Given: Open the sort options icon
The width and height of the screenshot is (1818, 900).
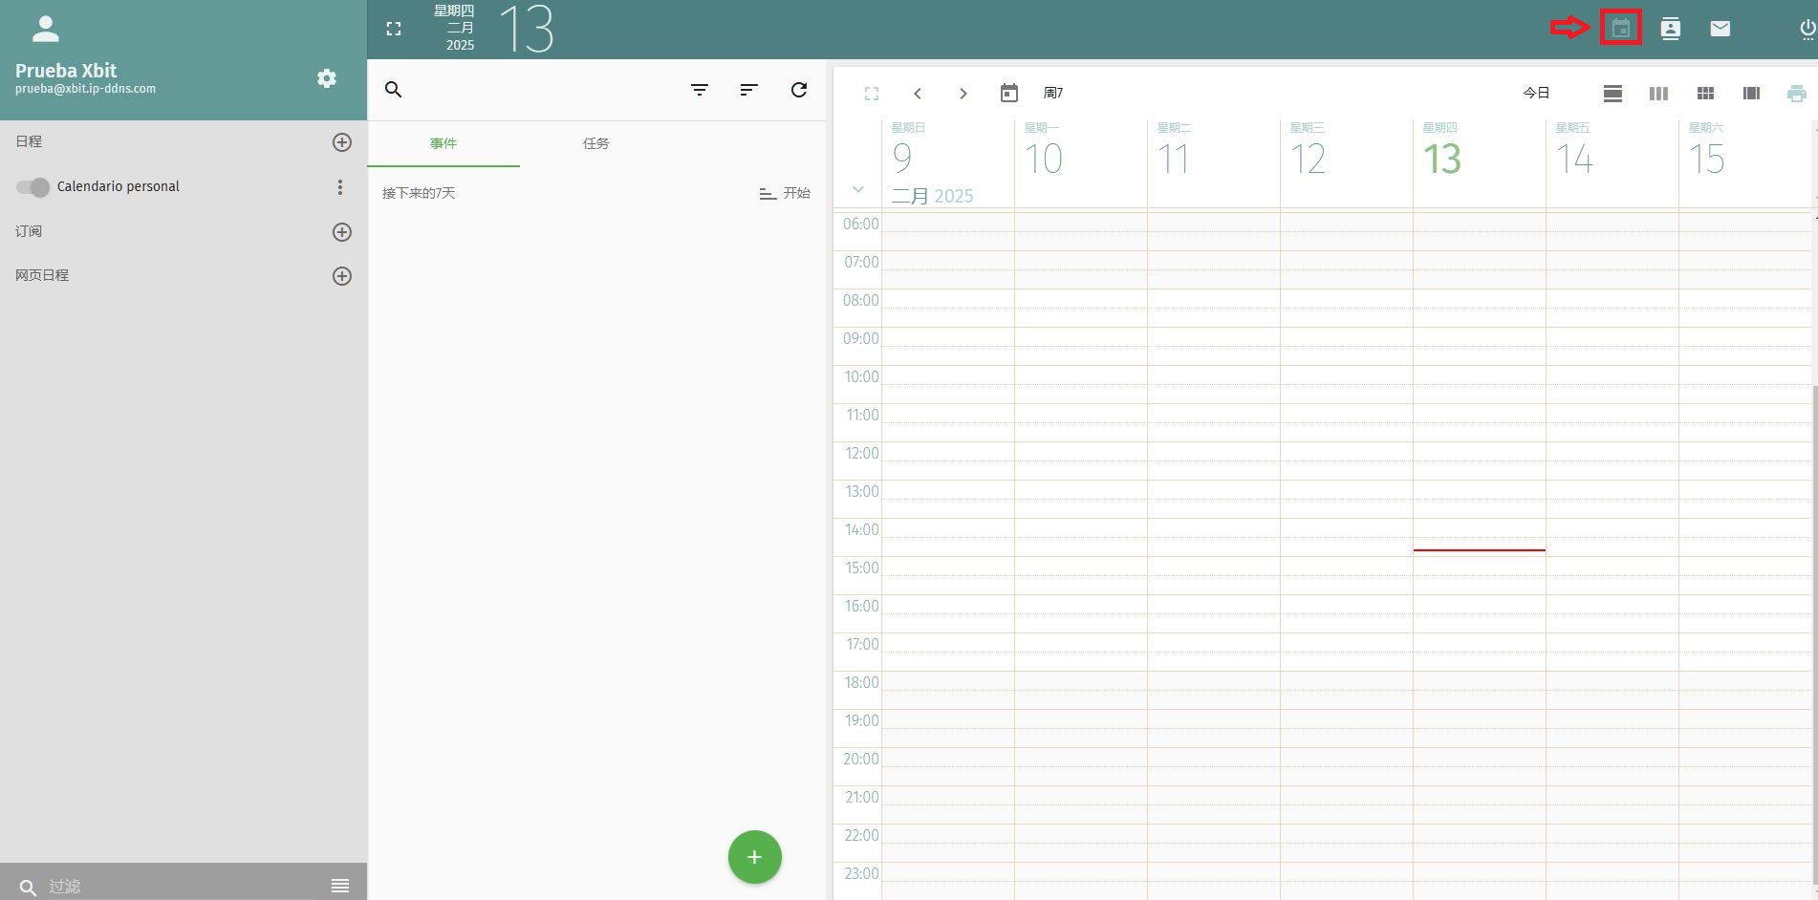Looking at the screenshot, I should click(x=749, y=90).
